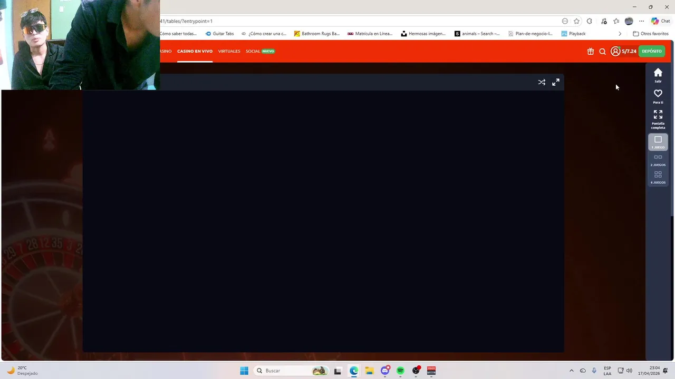Expand game frame with the arrows icon
This screenshot has height=379, width=675.
pos(556,82)
